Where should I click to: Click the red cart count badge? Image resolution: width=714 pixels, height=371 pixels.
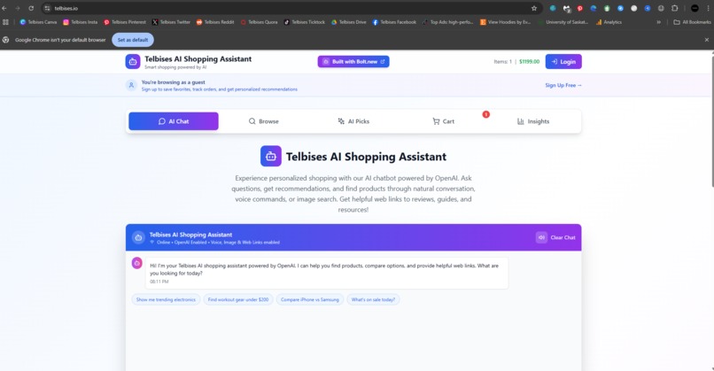(x=485, y=114)
